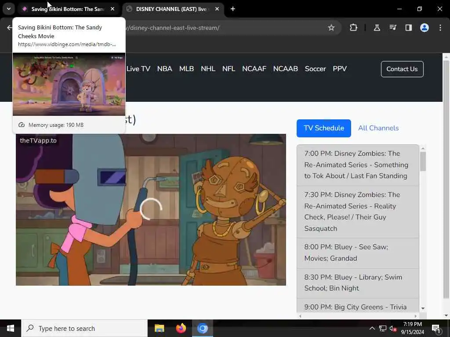Select the 7:30 PM Disney Zombies schedule entry
Image resolution: width=450 pixels, height=337 pixels.
(x=358, y=212)
